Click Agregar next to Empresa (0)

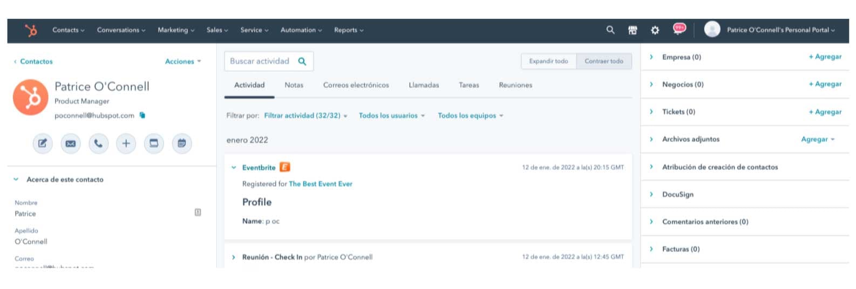tap(825, 57)
